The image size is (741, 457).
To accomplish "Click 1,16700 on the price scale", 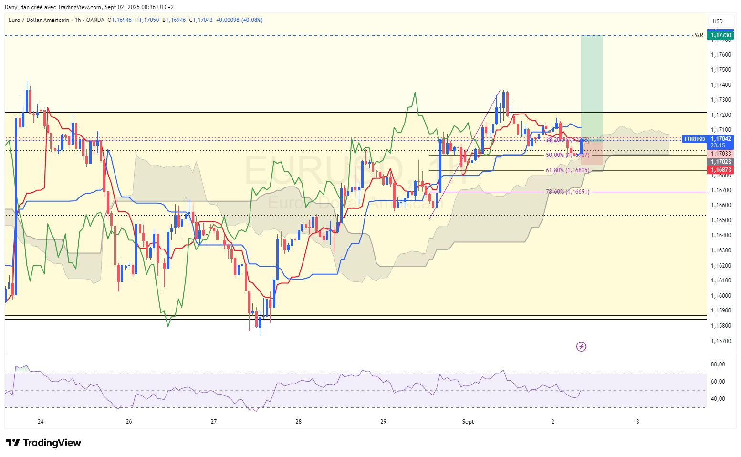I will [x=721, y=190].
